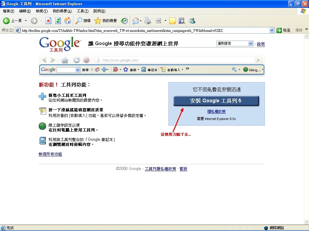Follow the 檢視所有功能 link

tap(50, 154)
